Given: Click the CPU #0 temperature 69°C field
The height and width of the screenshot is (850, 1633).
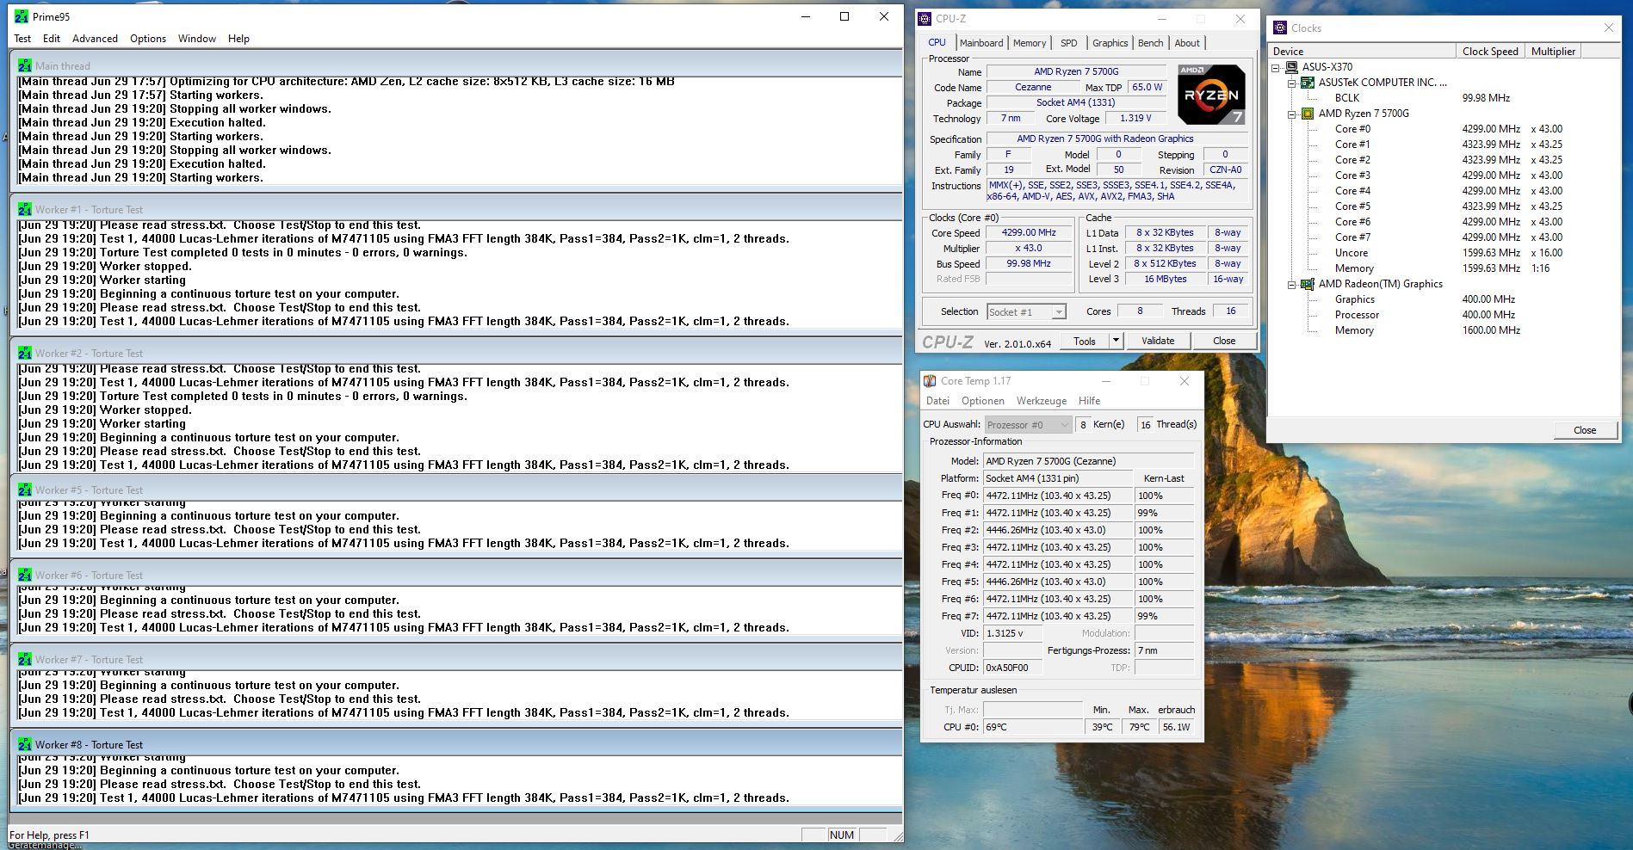Looking at the screenshot, I should (1033, 727).
